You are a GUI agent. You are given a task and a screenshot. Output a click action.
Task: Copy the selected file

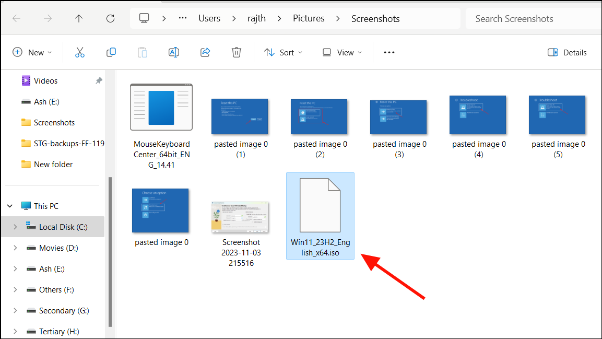tap(111, 53)
